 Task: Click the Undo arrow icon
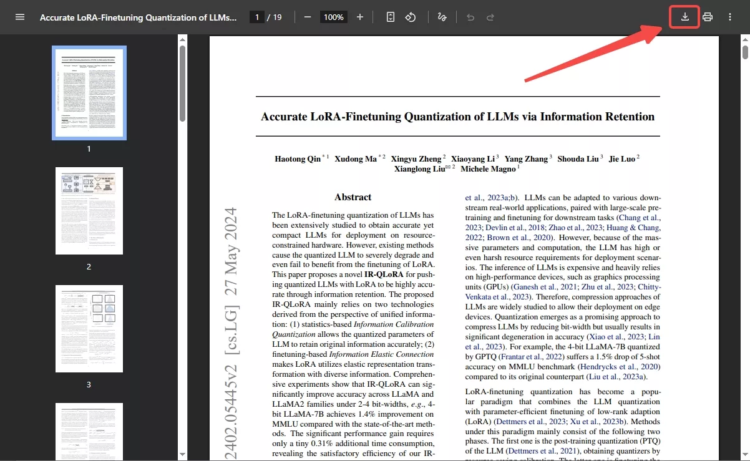[470, 17]
